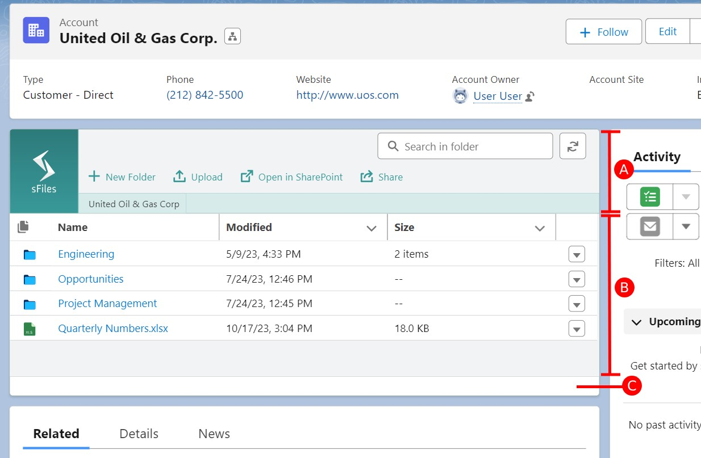
Task: Click the 'Customer - Direct' type value
Action: pos(68,95)
